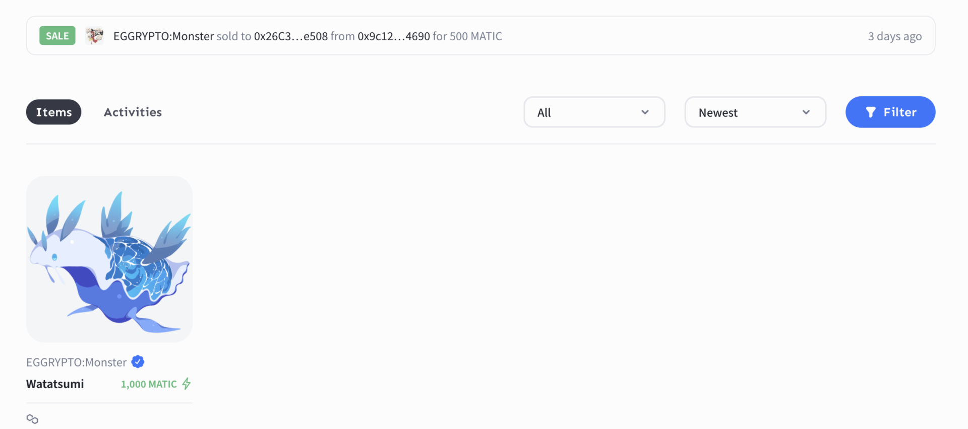The width and height of the screenshot is (968, 429).
Task: Click EGGRYPTO:Monster collection name under card
Action: [77, 362]
